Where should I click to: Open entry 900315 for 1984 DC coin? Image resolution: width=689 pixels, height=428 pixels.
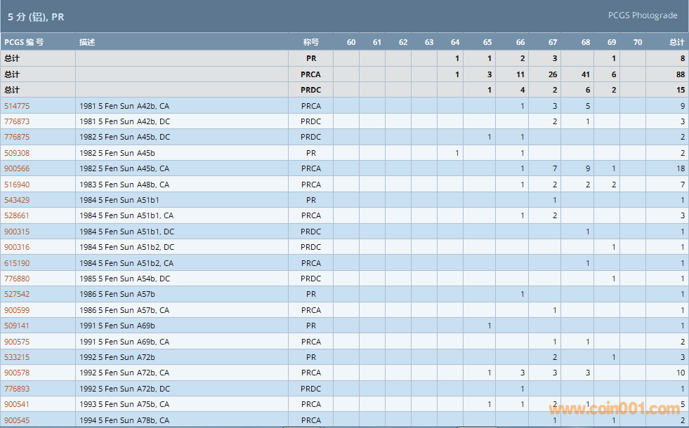click(x=17, y=232)
